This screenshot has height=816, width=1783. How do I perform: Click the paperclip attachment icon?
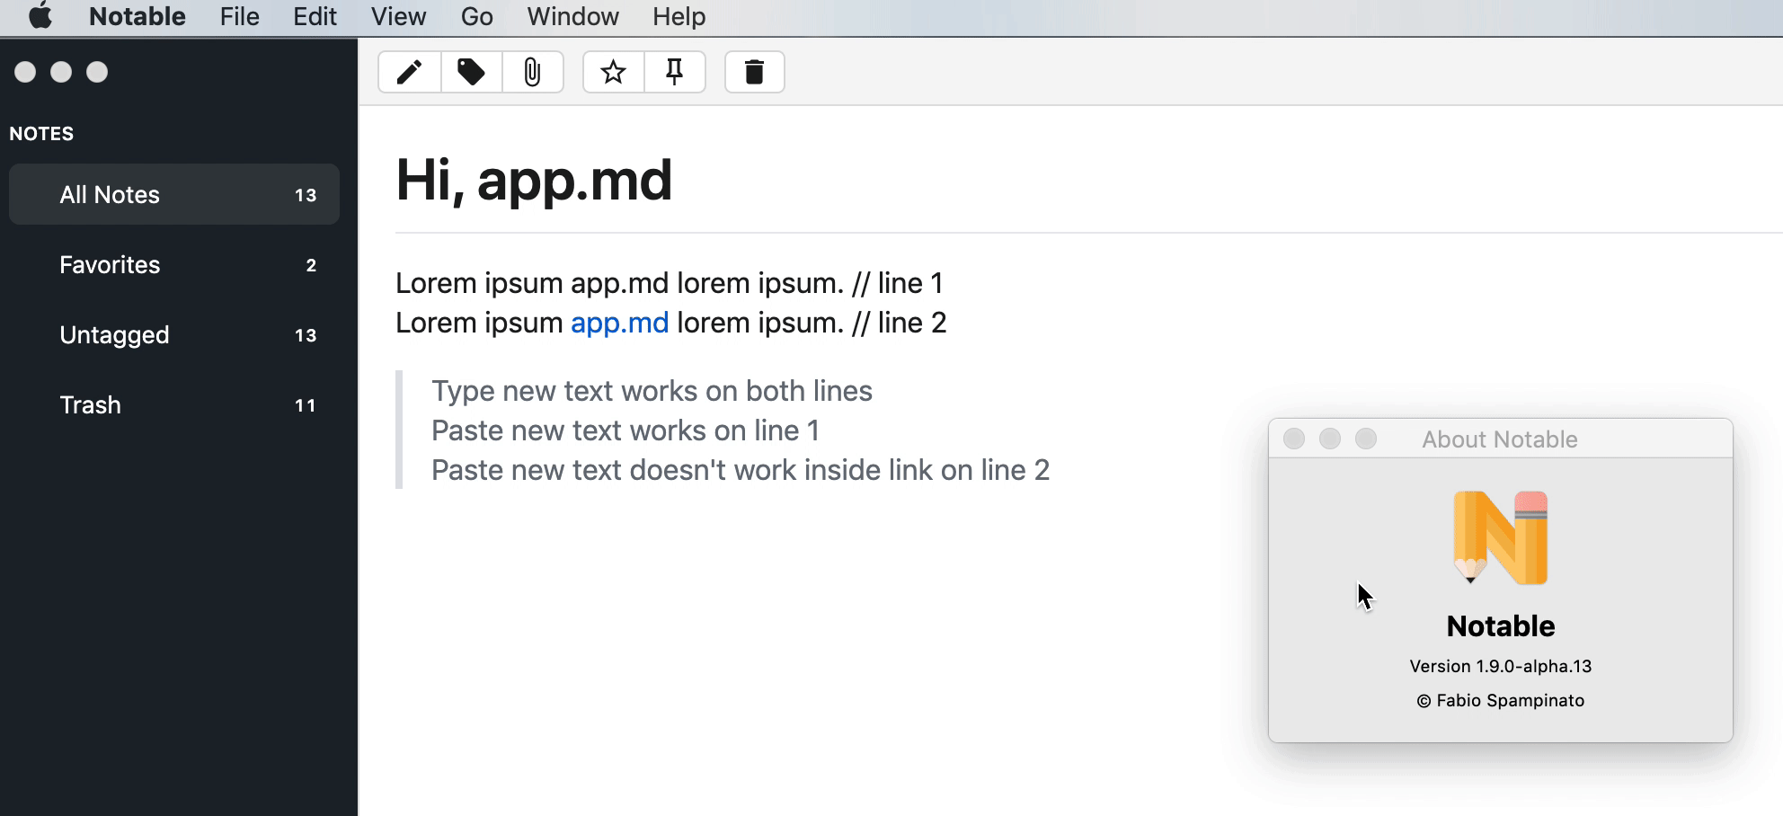[x=533, y=72]
